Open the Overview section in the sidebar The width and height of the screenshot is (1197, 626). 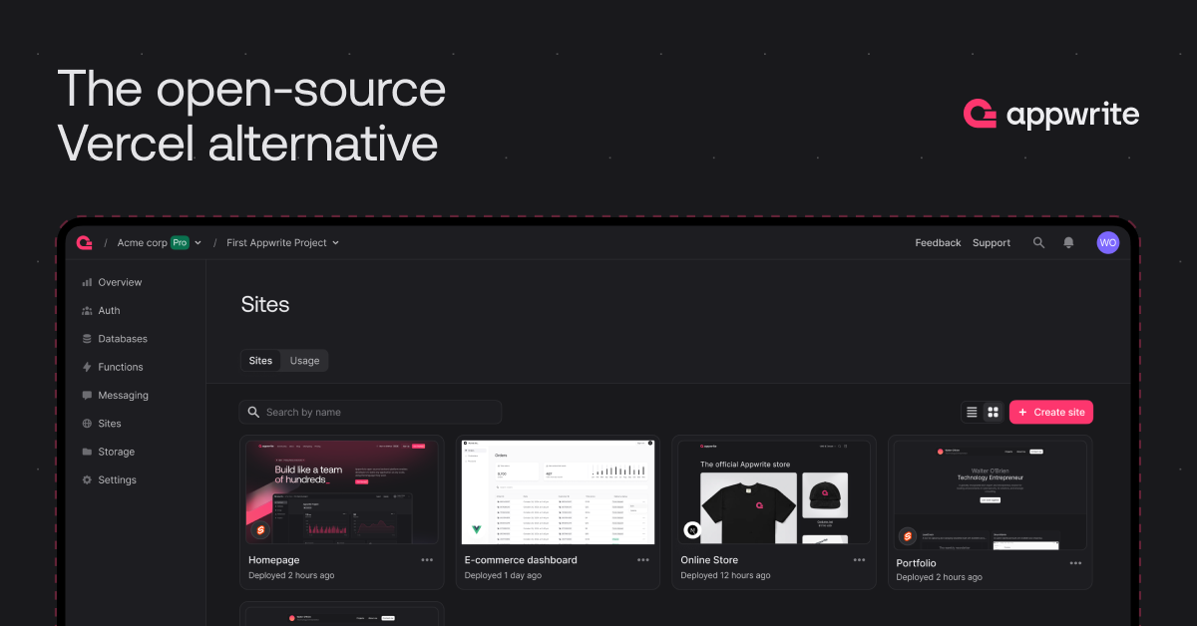click(112, 282)
